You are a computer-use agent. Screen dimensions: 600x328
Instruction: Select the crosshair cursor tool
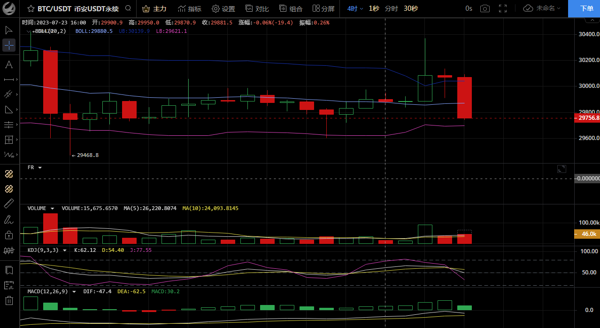(9, 46)
